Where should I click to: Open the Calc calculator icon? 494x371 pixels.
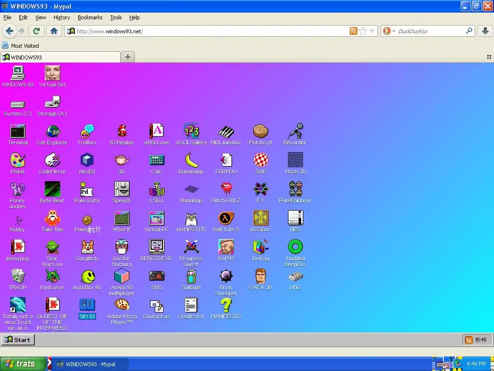tap(157, 160)
